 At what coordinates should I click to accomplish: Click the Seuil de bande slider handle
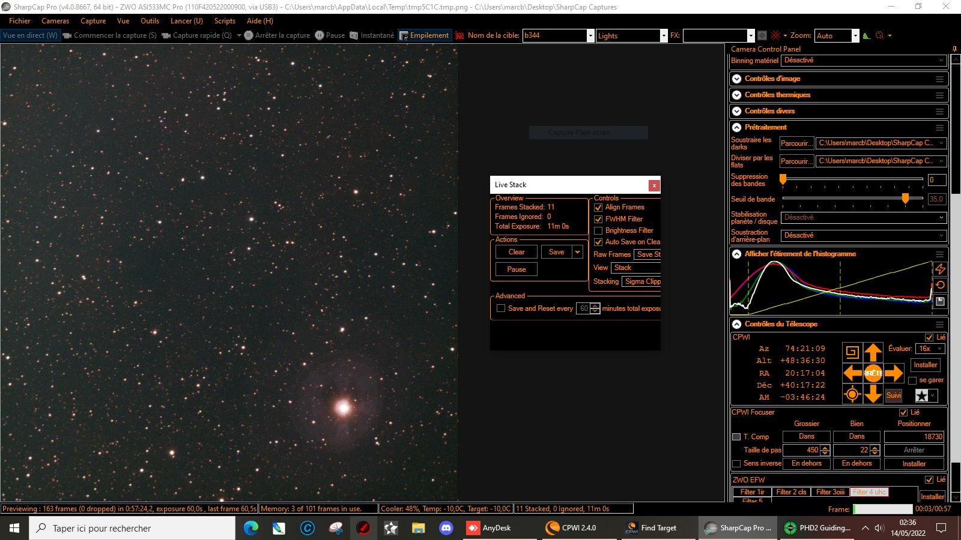(905, 199)
